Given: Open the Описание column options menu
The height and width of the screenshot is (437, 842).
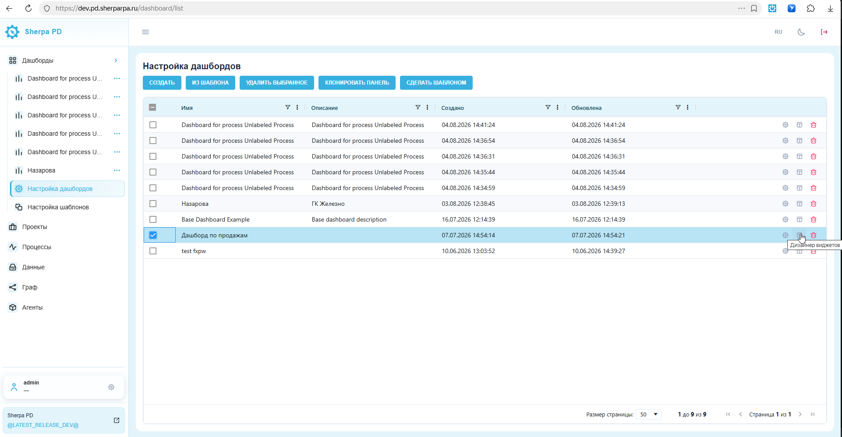Looking at the screenshot, I should coord(428,107).
